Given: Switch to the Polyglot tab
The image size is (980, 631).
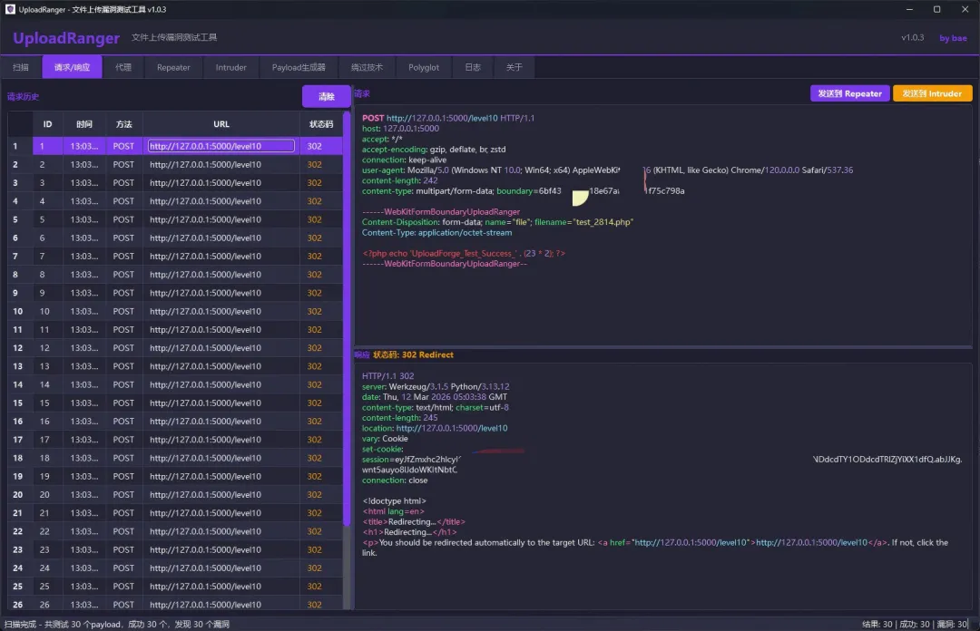Looking at the screenshot, I should 424,67.
